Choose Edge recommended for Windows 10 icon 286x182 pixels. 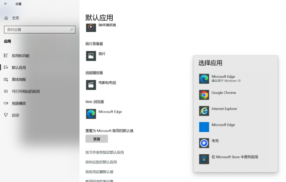pos(204,79)
